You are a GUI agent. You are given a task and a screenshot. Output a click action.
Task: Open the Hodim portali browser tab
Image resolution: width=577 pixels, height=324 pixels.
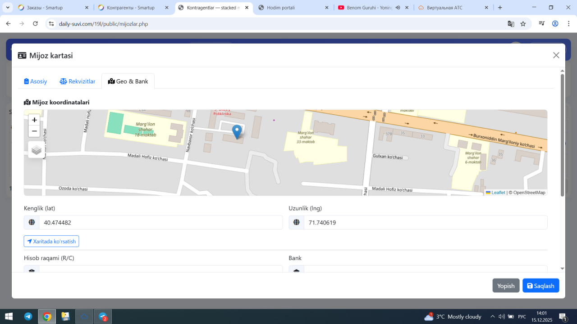coord(293,8)
